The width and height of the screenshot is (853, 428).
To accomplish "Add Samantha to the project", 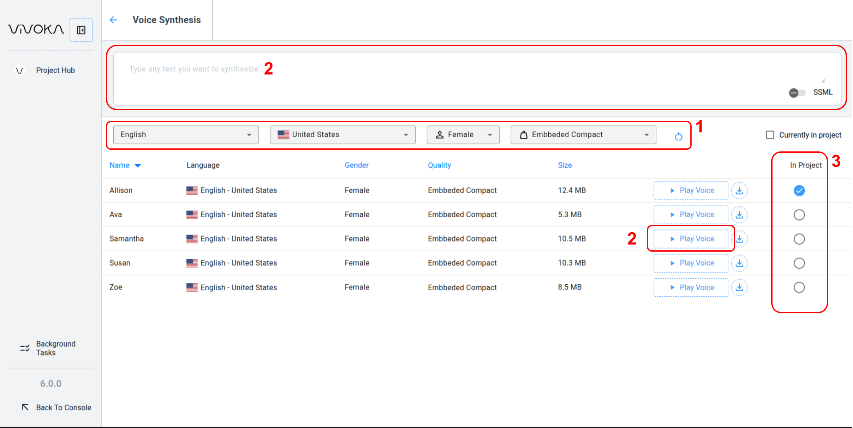I will [799, 239].
